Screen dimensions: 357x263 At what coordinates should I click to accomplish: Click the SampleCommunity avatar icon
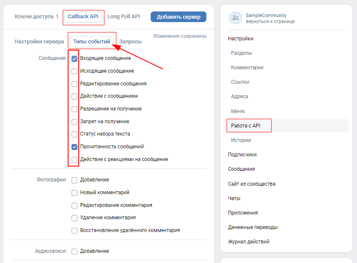click(x=235, y=18)
